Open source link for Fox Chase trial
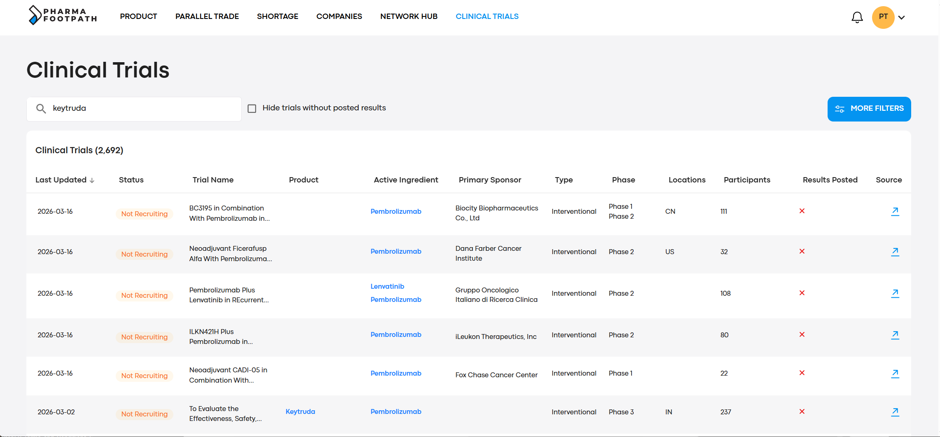 tap(895, 373)
